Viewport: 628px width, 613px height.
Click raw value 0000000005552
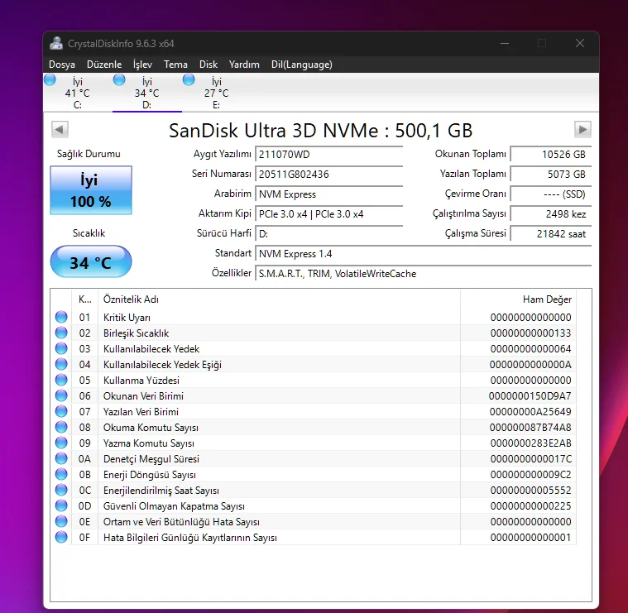click(x=530, y=490)
